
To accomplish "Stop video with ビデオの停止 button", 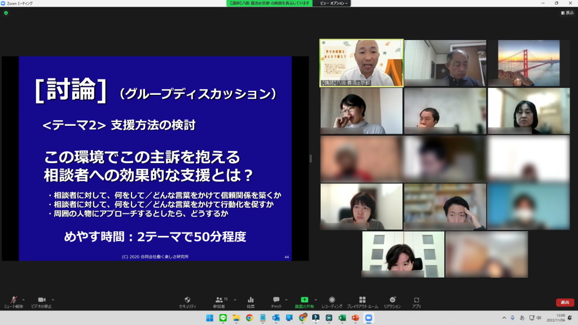I will click(41, 300).
